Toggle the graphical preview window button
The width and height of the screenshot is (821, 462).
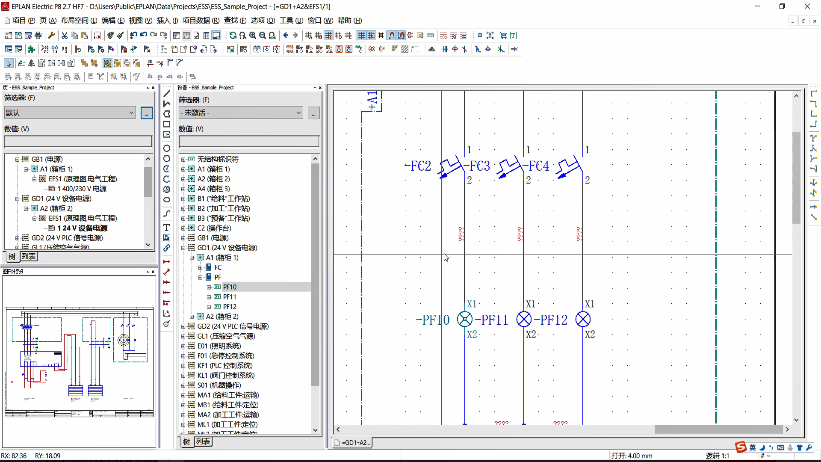tap(216, 36)
